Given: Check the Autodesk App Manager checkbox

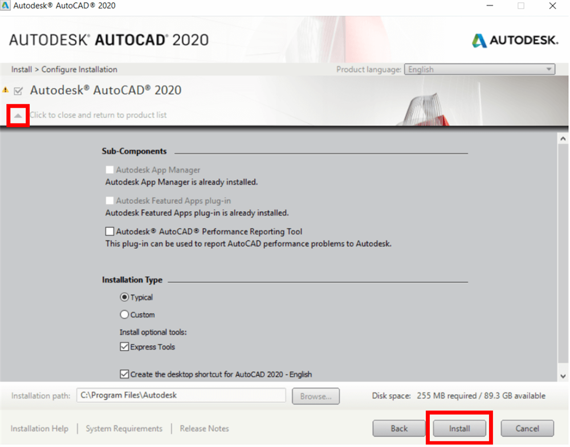Looking at the screenshot, I should 109,170.
